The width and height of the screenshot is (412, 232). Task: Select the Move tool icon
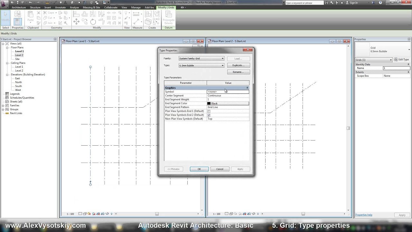(76, 22)
